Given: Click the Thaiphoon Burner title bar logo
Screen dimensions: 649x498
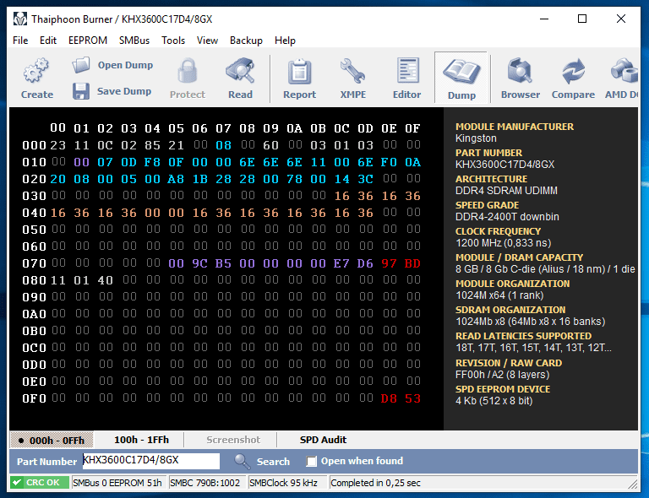Looking at the screenshot, I should (20, 19).
